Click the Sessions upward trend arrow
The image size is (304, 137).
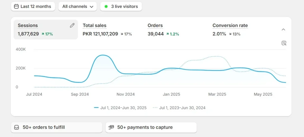[x=43, y=34]
